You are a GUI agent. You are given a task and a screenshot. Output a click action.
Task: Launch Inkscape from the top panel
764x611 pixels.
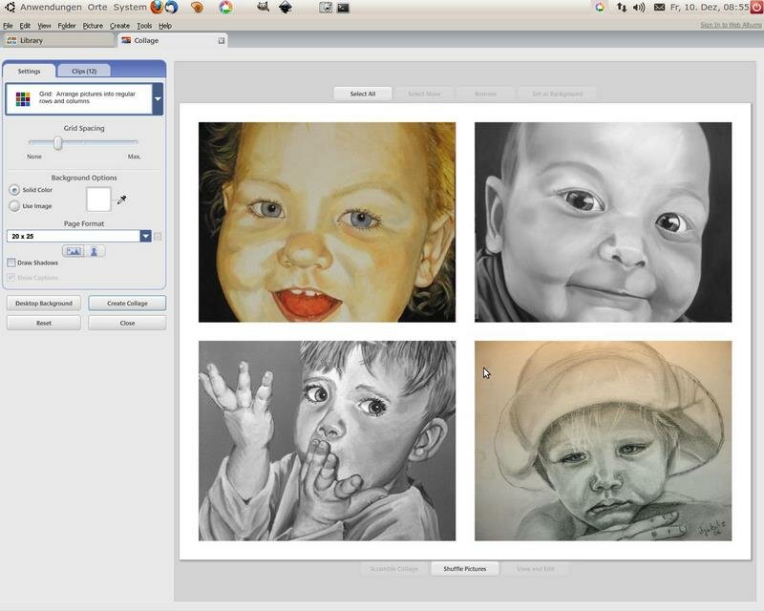point(285,7)
